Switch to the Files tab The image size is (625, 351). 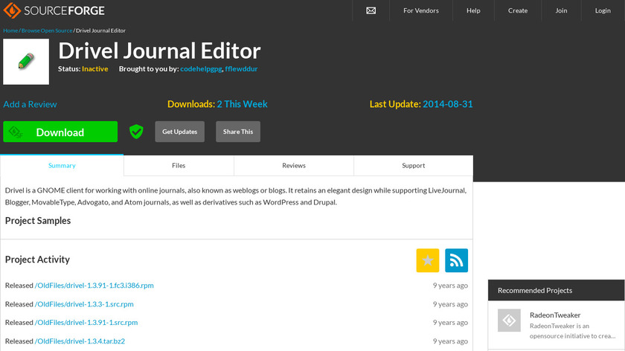[179, 166]
